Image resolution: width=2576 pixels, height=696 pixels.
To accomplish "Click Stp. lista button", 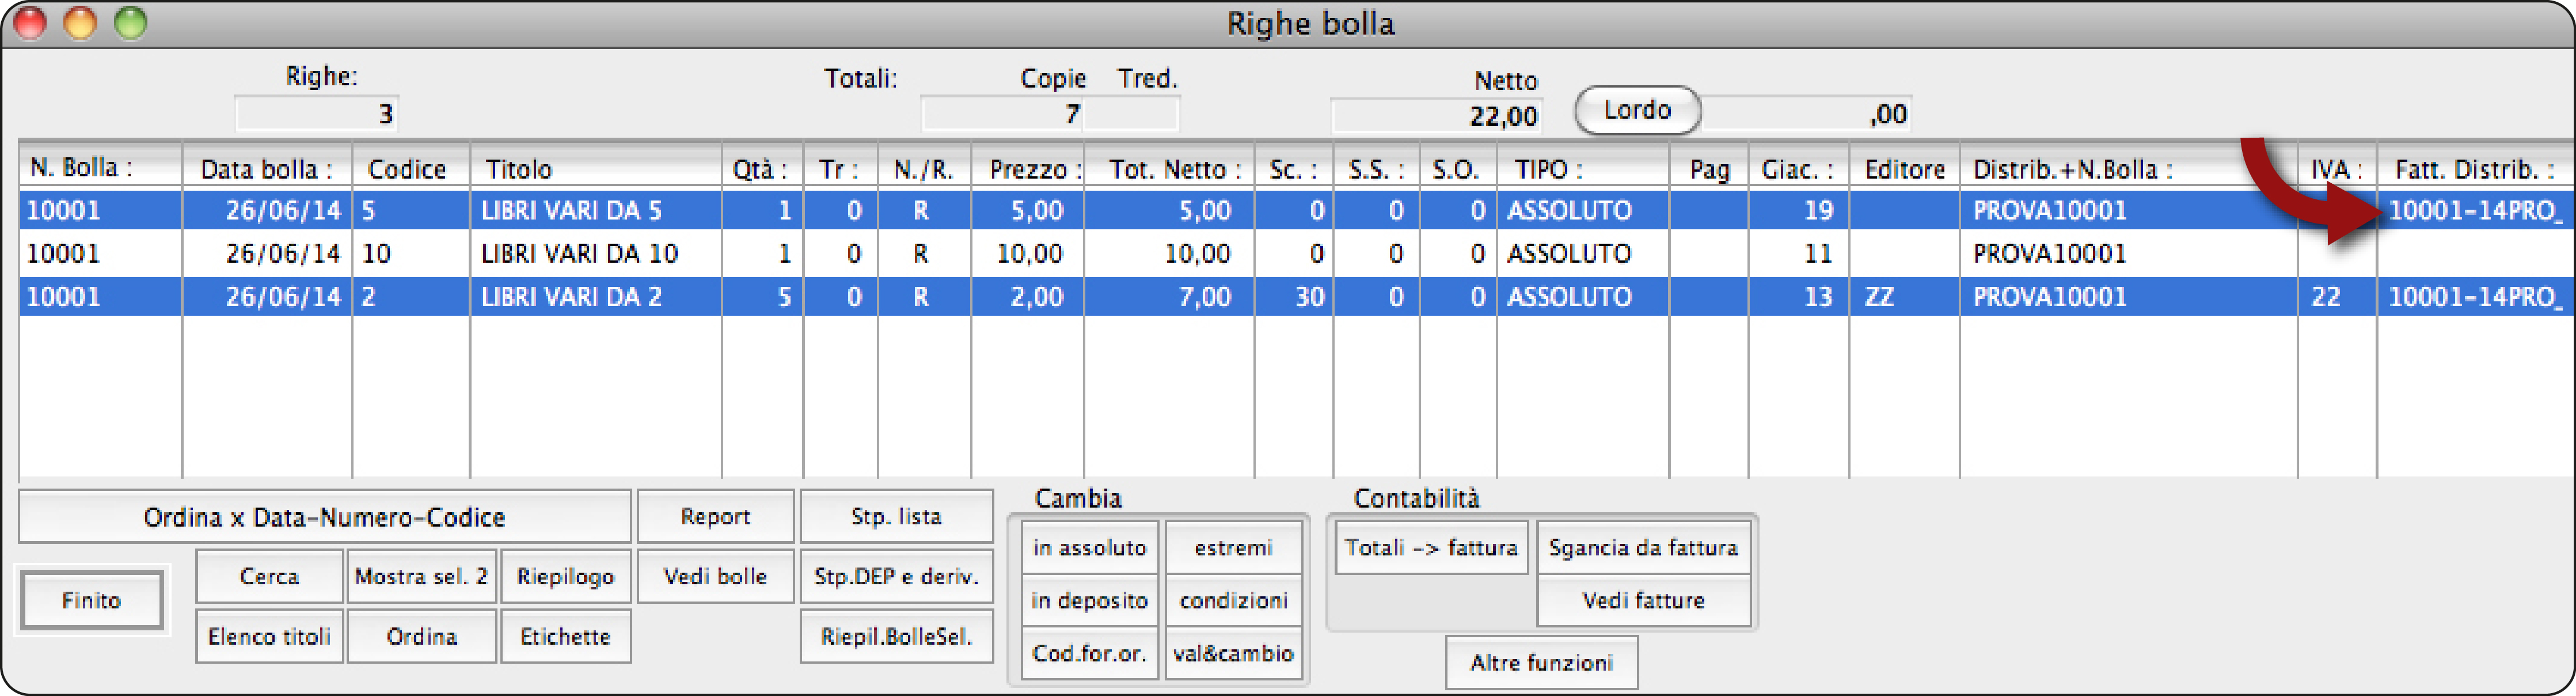I will click(x=896, y=516).
